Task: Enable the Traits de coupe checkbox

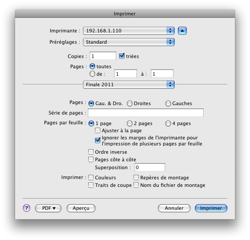Action: pyautogui.click(x=90, y=185)
